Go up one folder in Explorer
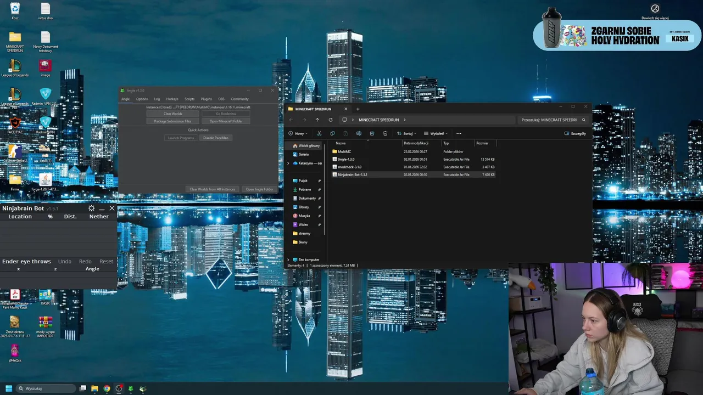 317,120
